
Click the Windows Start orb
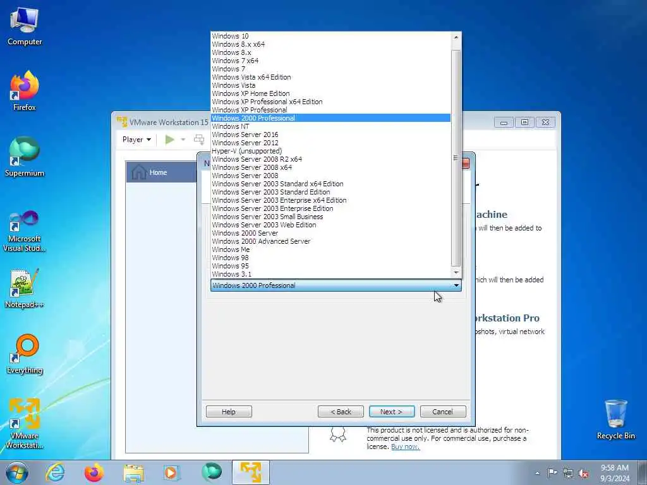pyautogui.click(x=17, y=472)
